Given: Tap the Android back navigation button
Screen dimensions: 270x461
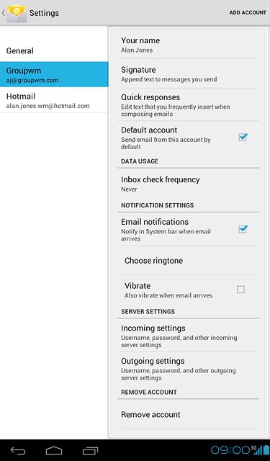Looking at the screenshot, I should point(18,450).
